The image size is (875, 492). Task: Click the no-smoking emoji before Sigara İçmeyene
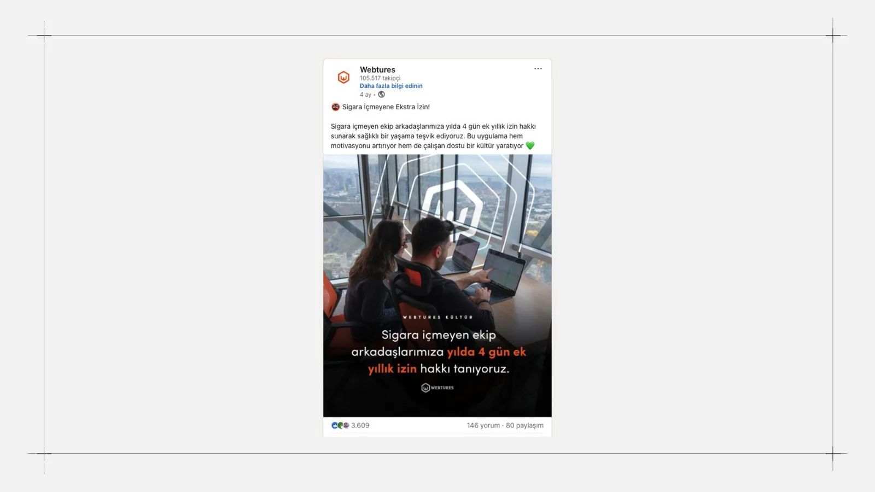click(335, 107)
